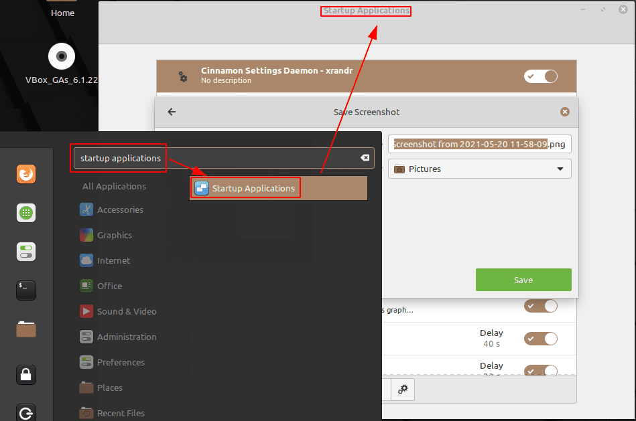Select the Graphics category
636x421 pixels.
pos(106,235)
